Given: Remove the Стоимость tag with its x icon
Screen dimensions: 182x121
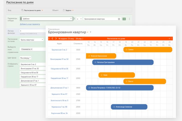Looking at the screenshot, I should [31, 49].
